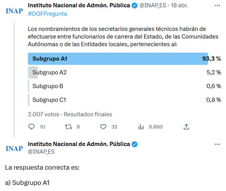Click the reply speech bubble icon
This screenshot has width=226, height=191.
point(31,127)
